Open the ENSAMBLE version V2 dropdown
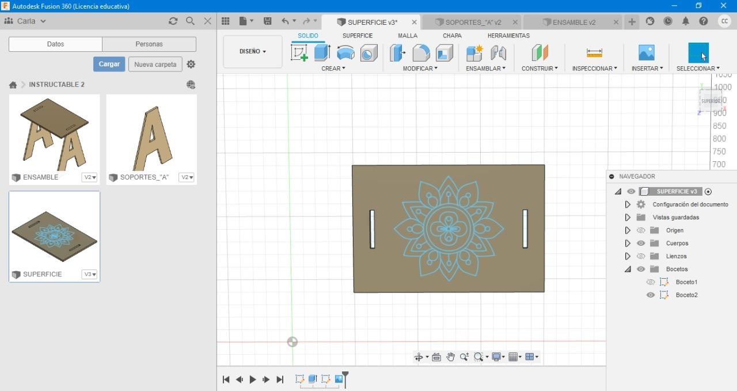The height and width of the screenshot is (391, 737). [89, 177]
